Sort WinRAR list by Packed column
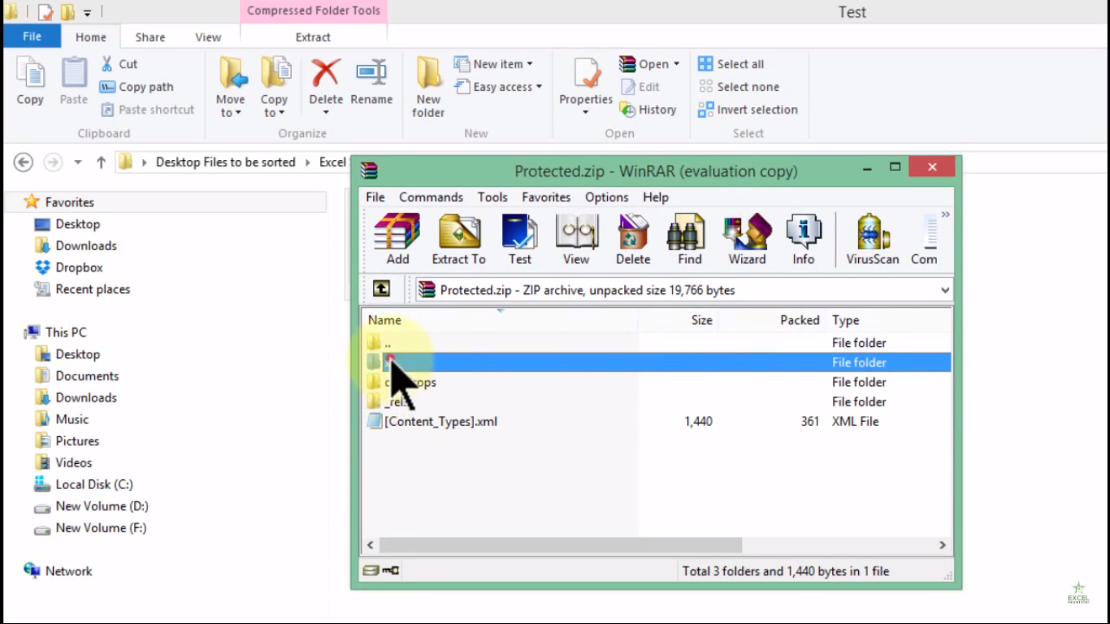Viewport: 1110px width, 624px height. (x=772, y=320)
